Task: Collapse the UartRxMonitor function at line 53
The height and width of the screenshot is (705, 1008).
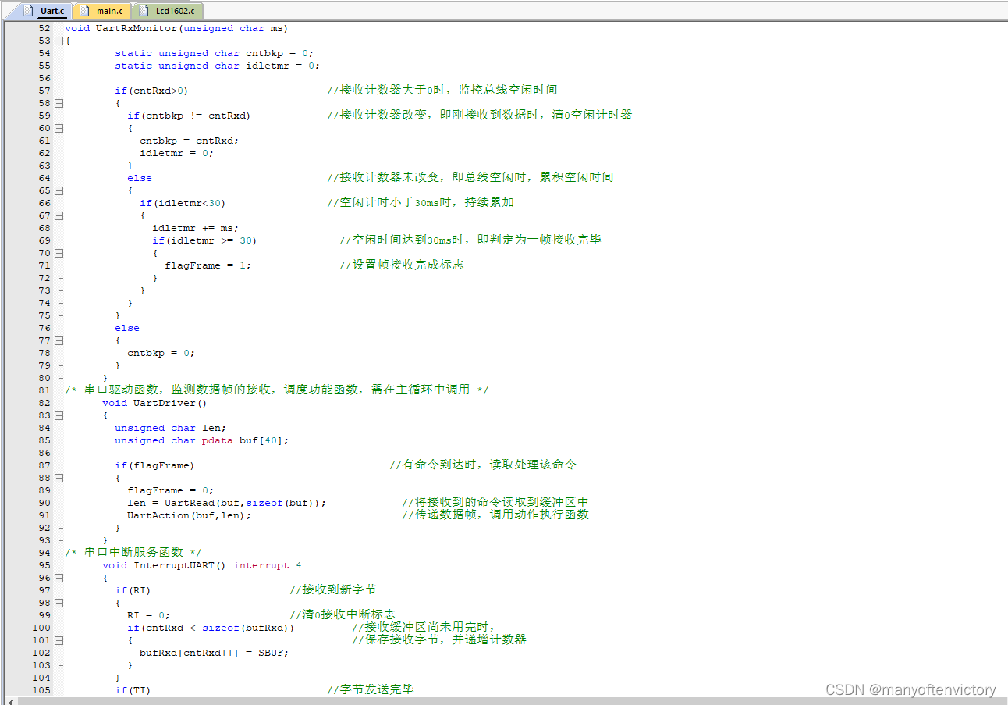Action: click(59, 41)
